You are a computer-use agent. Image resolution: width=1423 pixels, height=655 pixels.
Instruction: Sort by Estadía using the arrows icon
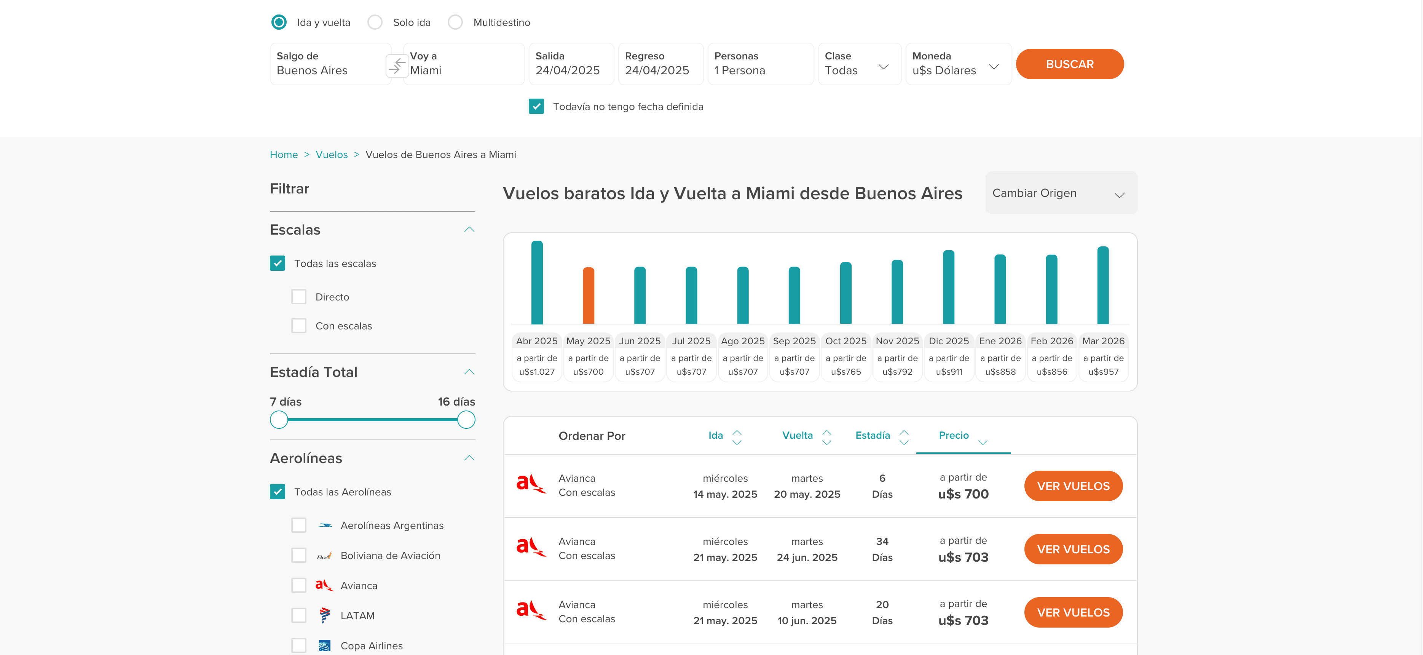(904, 437)
